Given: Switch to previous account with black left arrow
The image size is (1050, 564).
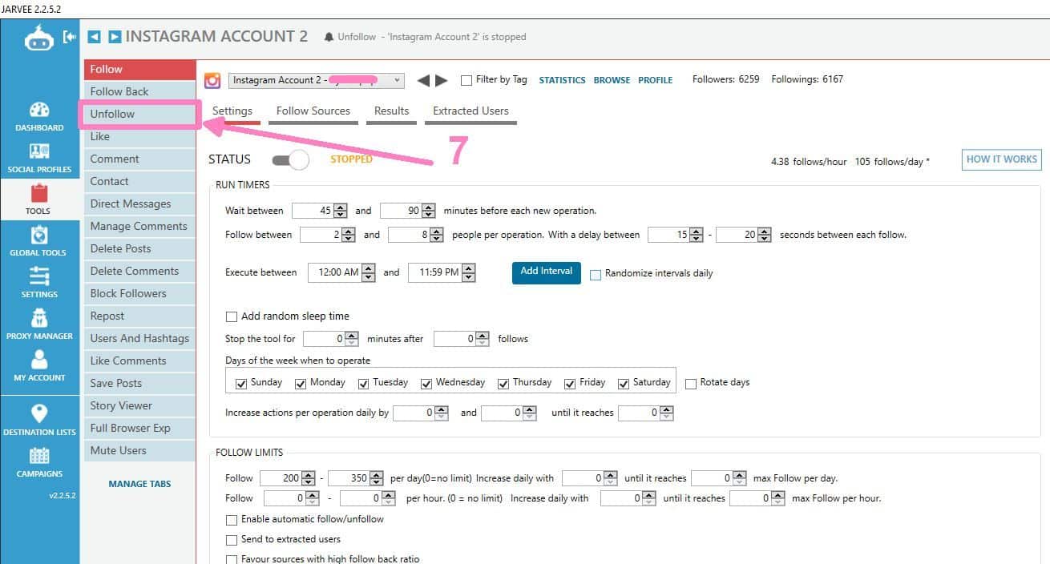Looking at the screenshot, I should 423,80.
